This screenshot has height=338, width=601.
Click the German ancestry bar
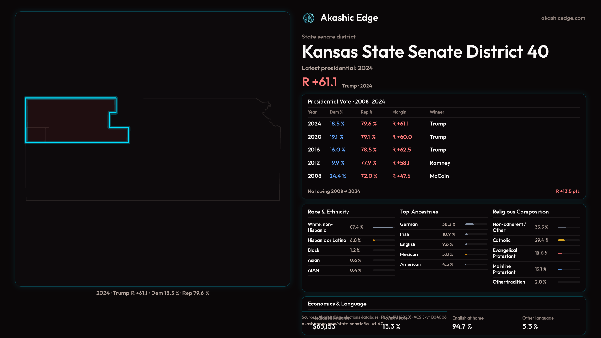[476, 224]
